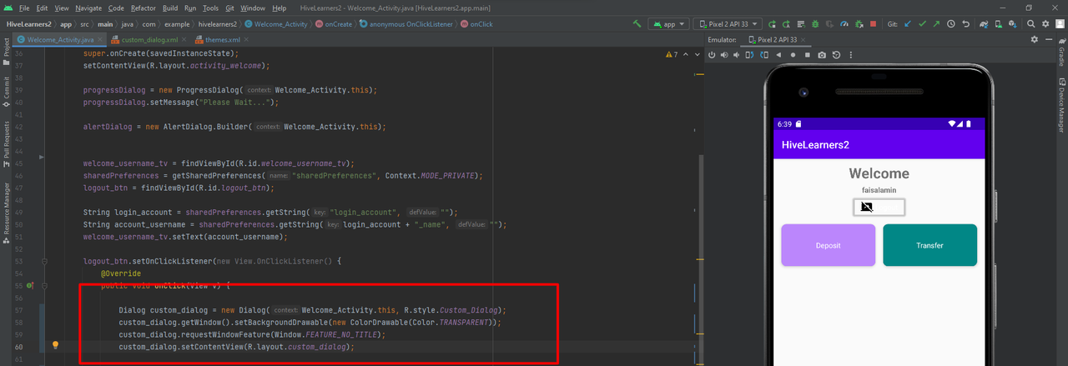Click the Git Commit checkmark icon
Viewport: 1068px width, 366px height.
(922, 24)
